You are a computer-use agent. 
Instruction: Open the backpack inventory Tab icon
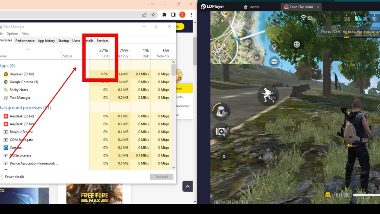222,111
